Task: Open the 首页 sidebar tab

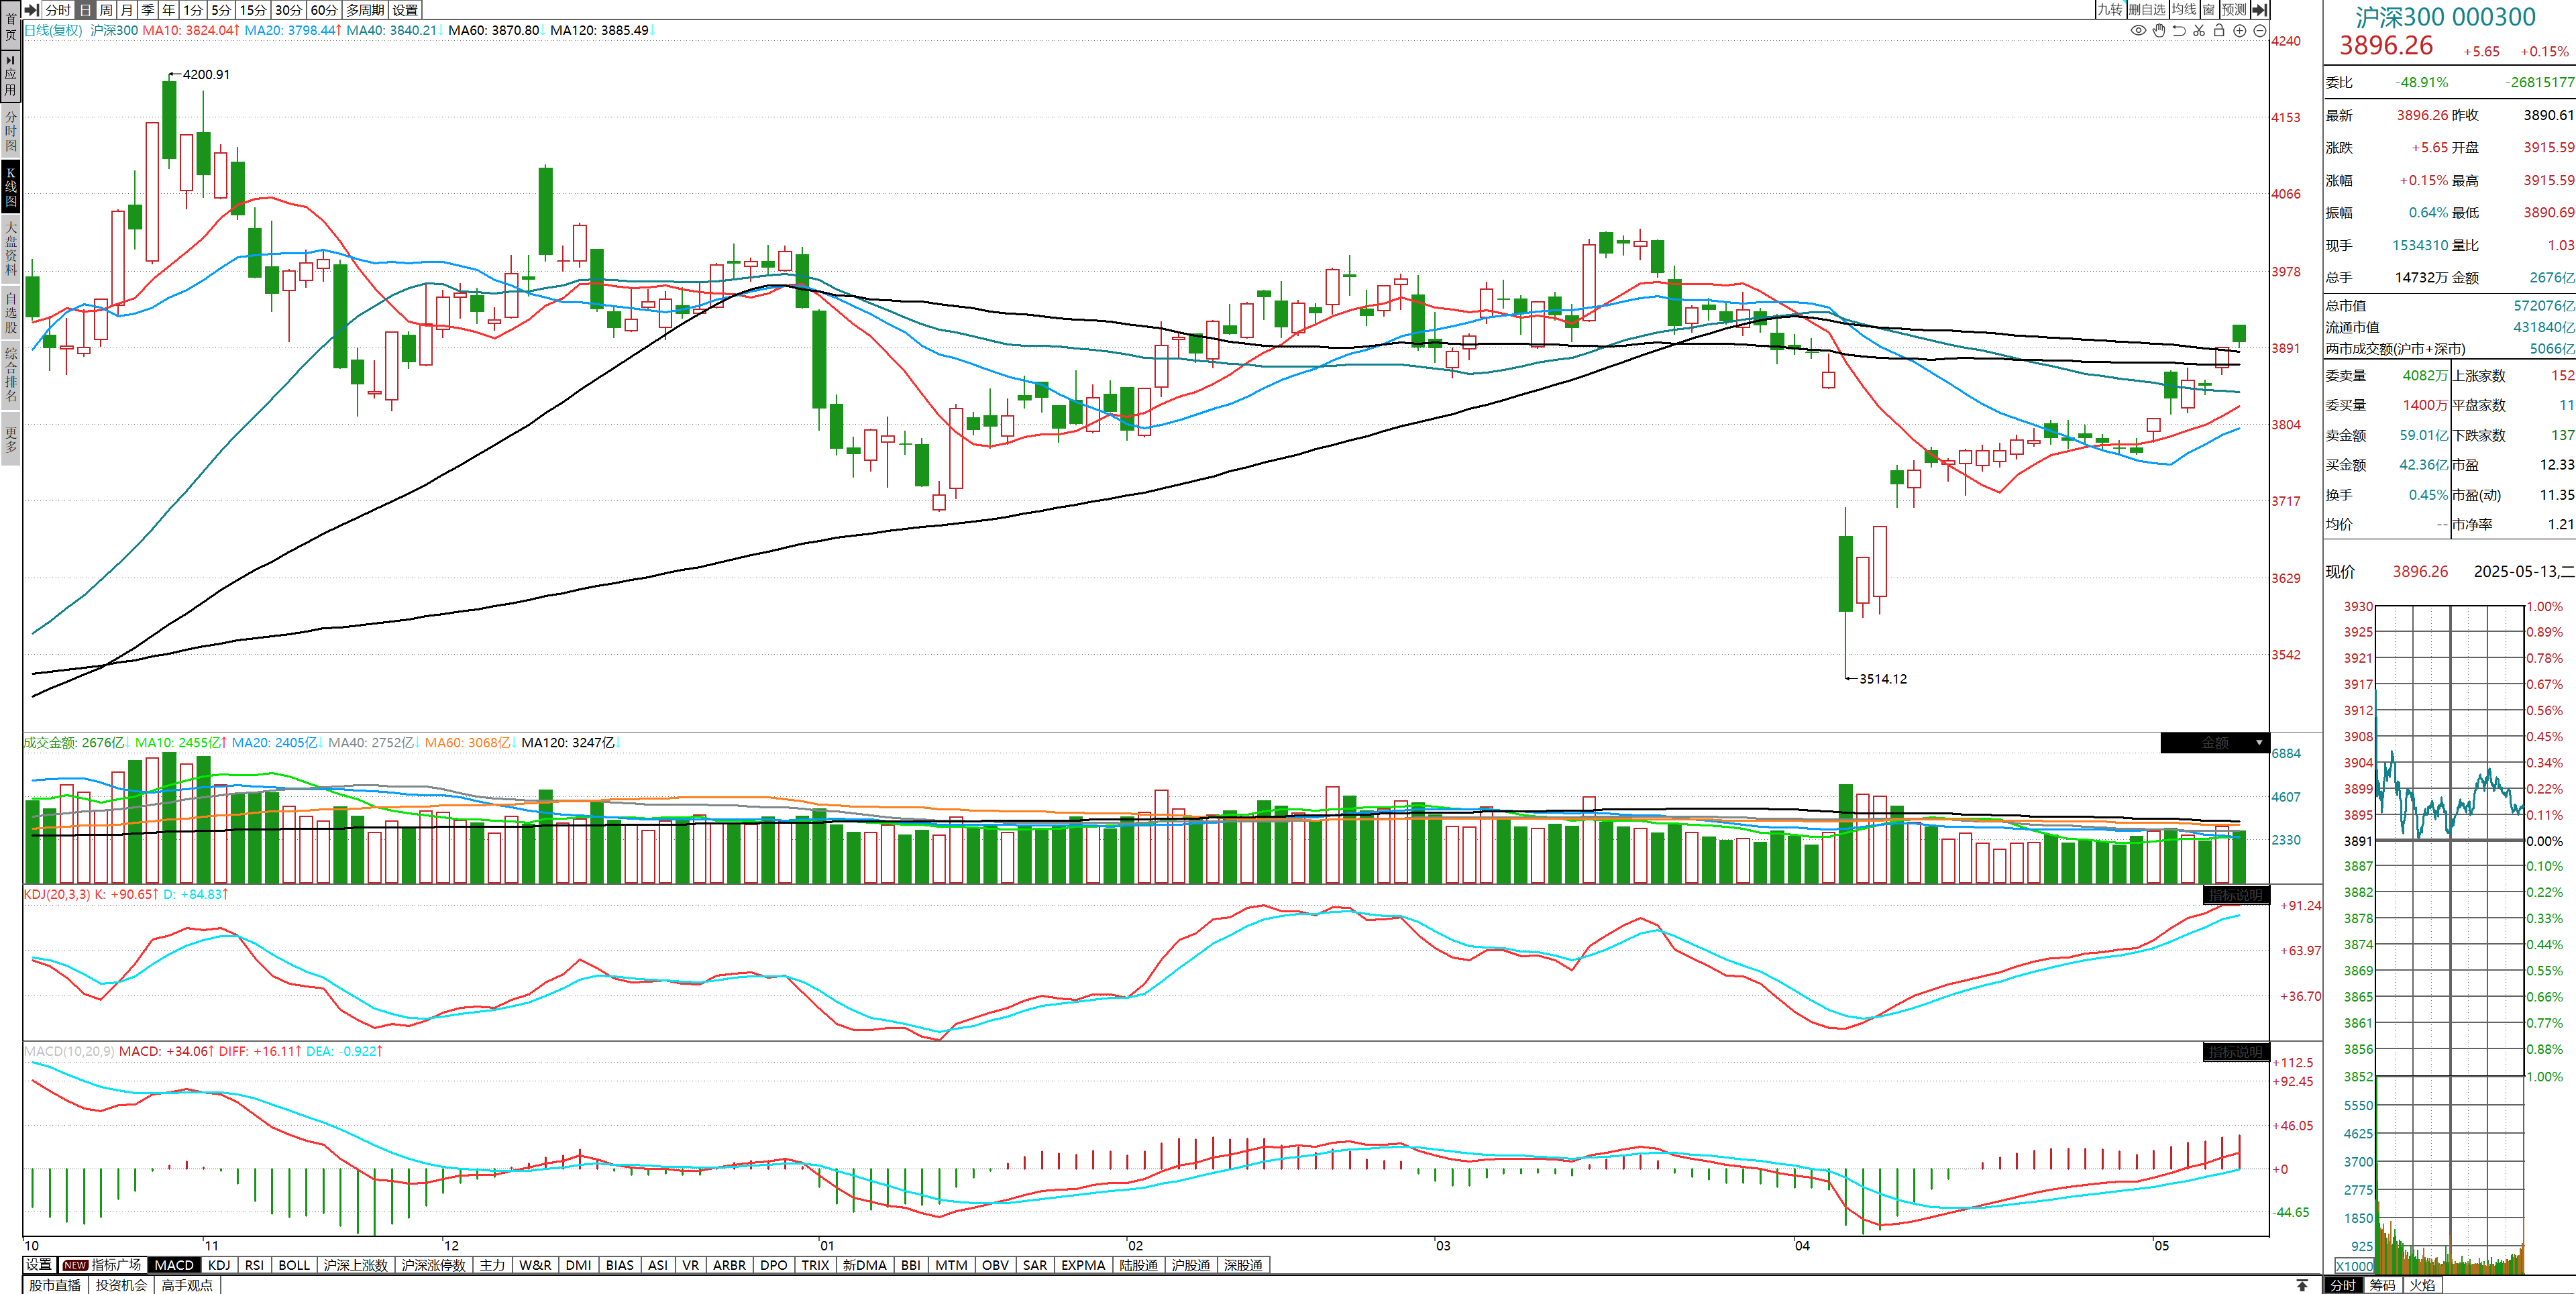Action: tap(11, 26)
